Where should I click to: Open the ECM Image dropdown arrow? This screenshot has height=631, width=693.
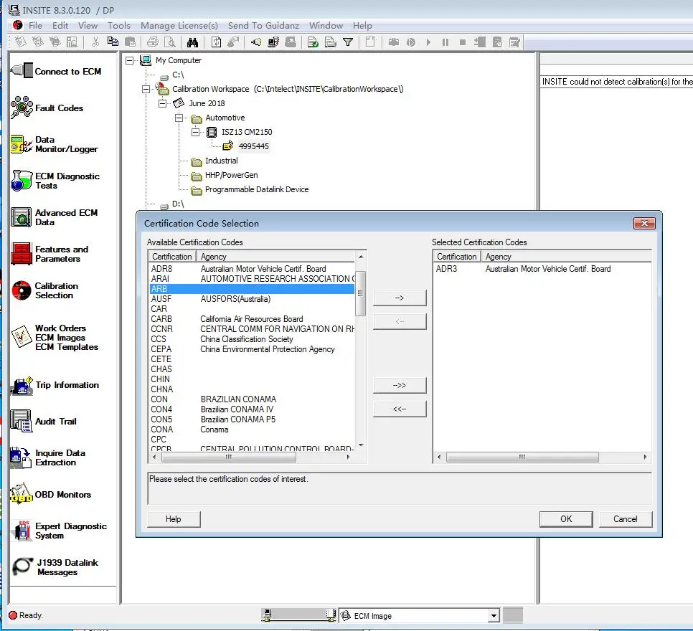494,615
